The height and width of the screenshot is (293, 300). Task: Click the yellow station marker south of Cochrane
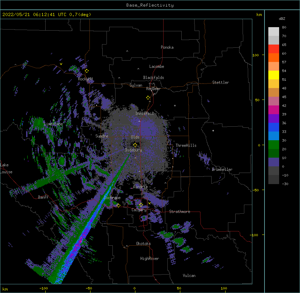(118, 205)
